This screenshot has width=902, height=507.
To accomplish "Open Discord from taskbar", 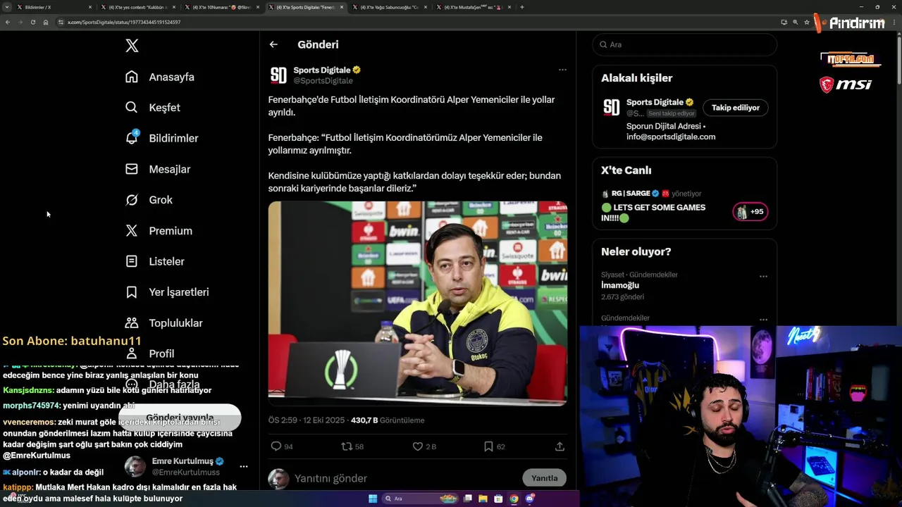I will click(529, 499).
